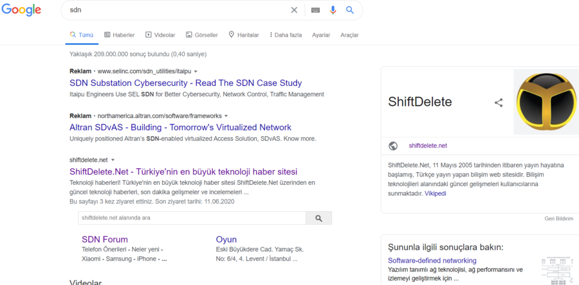Image resolution: width=579 pixels, height=285 pixels.
Task: Expand dropdown arrow next to shiftdelete.net URL
Action: pos(113,160)
